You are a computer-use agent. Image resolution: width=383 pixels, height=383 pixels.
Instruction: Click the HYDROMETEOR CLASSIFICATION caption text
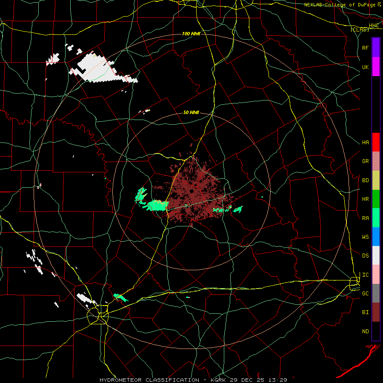tap(149, 380)
